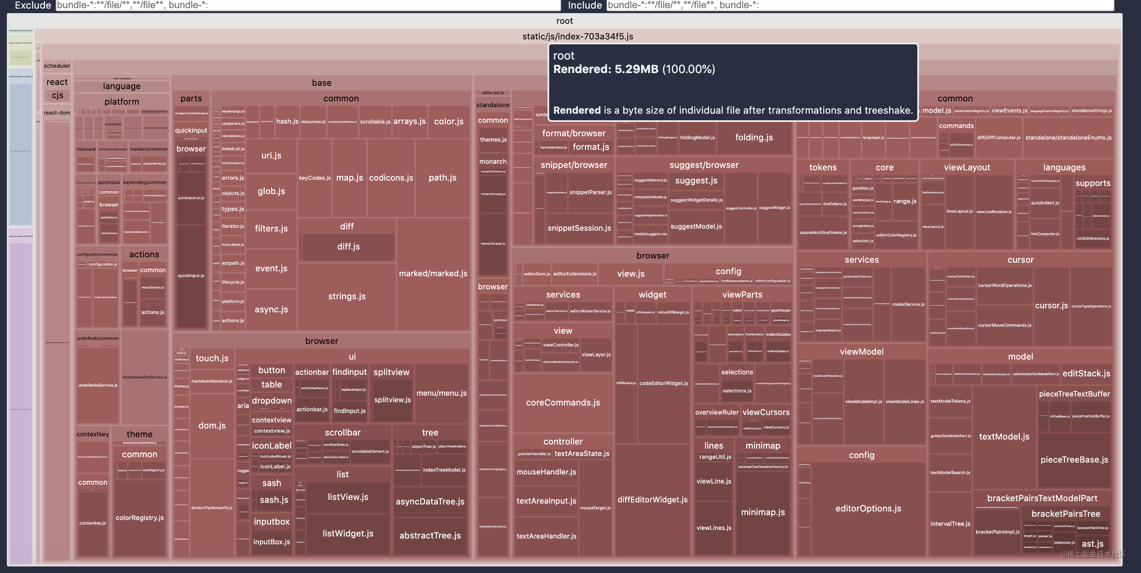Open the editorOptions.js block

[x=868, y=508]
